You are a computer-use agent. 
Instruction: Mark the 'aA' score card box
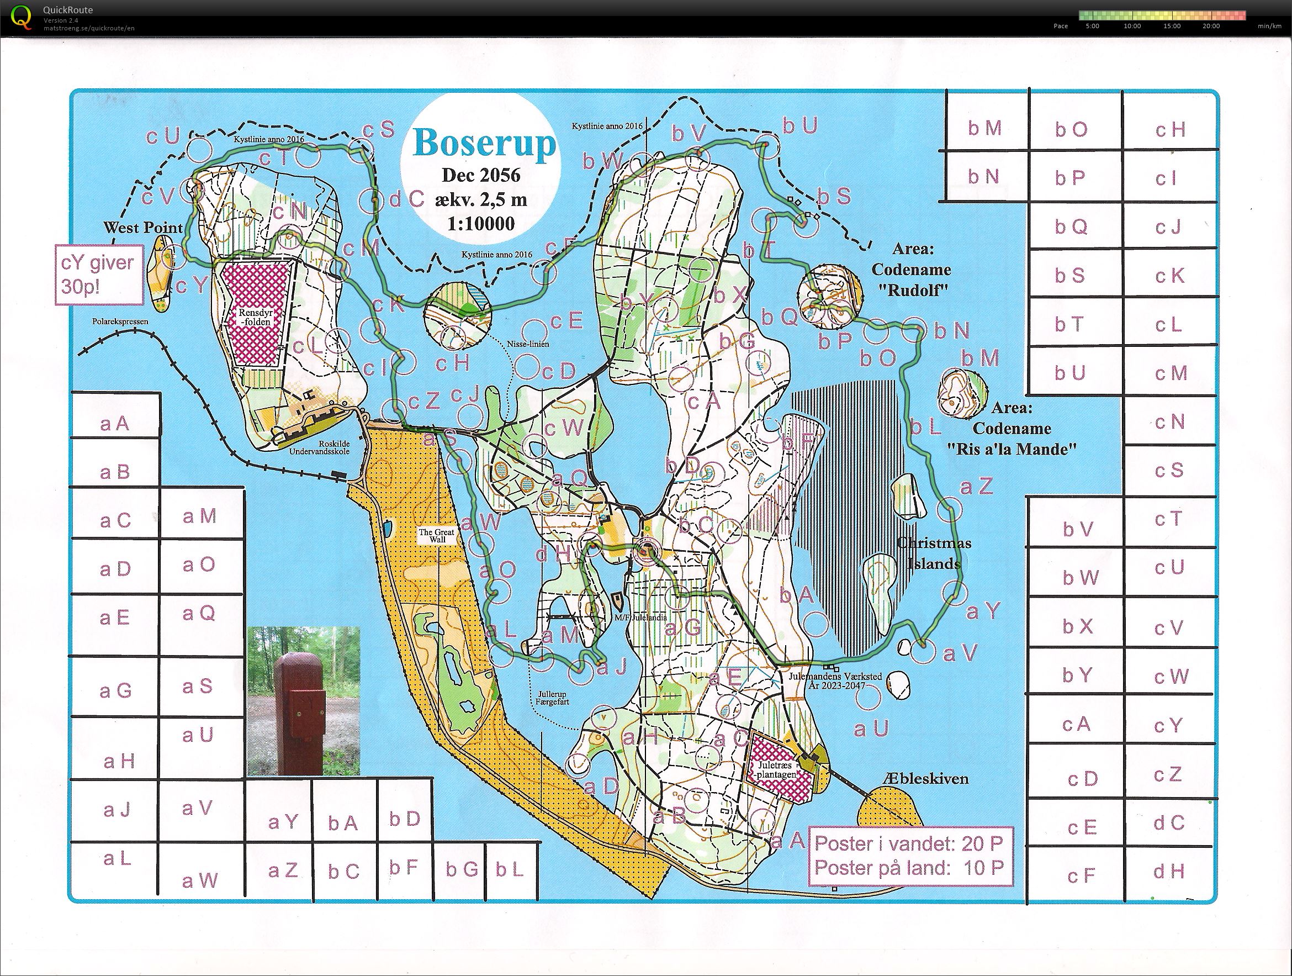point(115,415)
